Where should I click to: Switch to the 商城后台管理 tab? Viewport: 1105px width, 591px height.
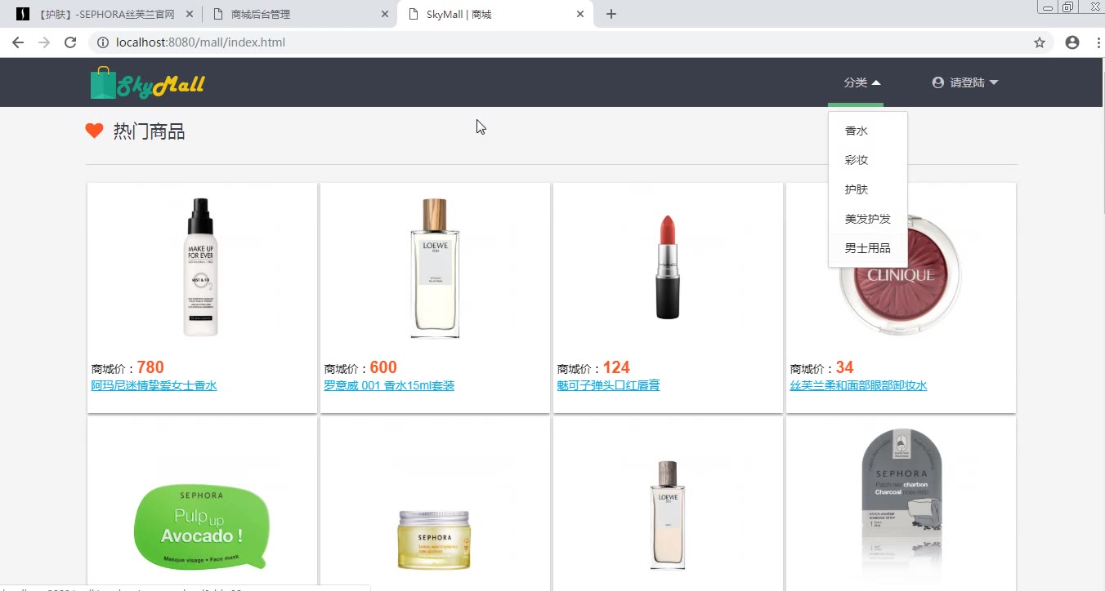pos(299,15)
